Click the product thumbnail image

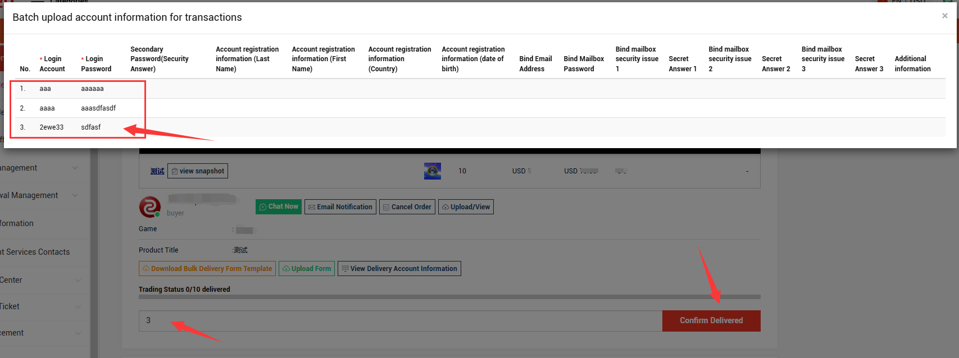click(432, 171)
